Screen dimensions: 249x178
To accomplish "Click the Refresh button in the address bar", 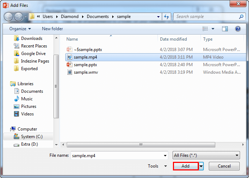I will [166, 17].
